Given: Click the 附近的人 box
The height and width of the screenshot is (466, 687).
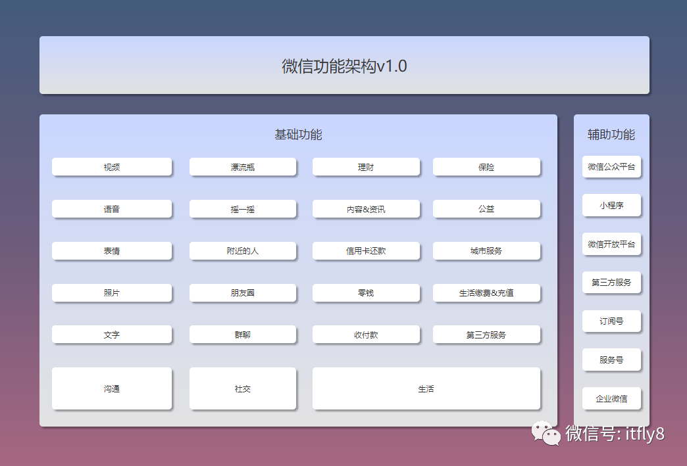Looking at the screenshot, I should [243, 250].
